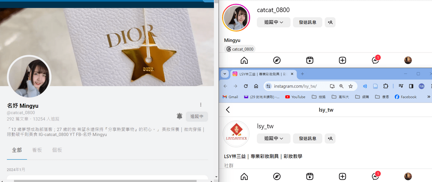Click 發送訊息 on catcat_0800 profile
Viewport: 432px width, 182px height.
tap(307, 22)
